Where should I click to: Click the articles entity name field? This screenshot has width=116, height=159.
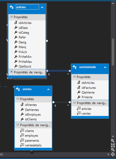[x=27, y=7]
